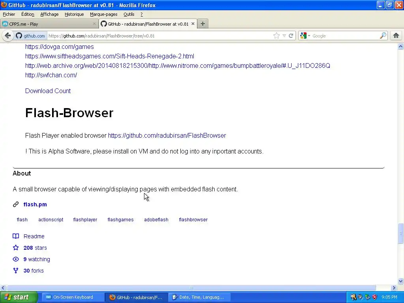Click the eye icon next to watching
The image size is (404, 303).
point(16,259)
